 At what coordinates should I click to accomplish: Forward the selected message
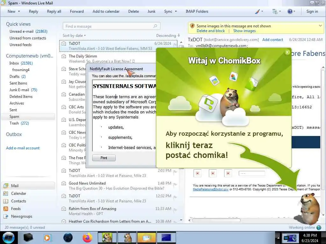77,11
